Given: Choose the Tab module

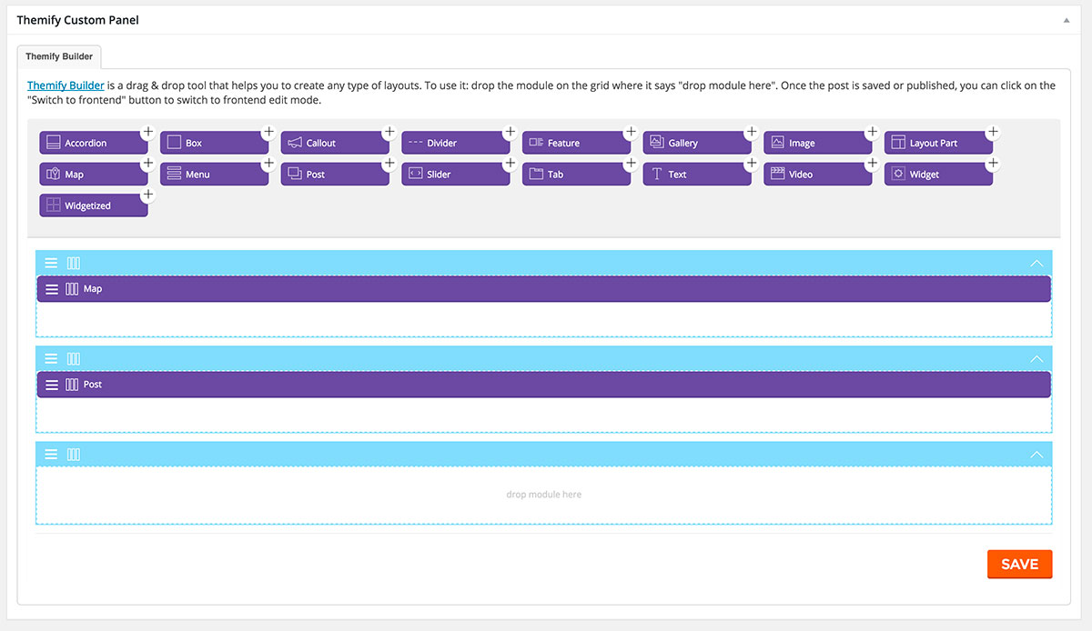Looking at the screenshot, I should click(576, 174).
